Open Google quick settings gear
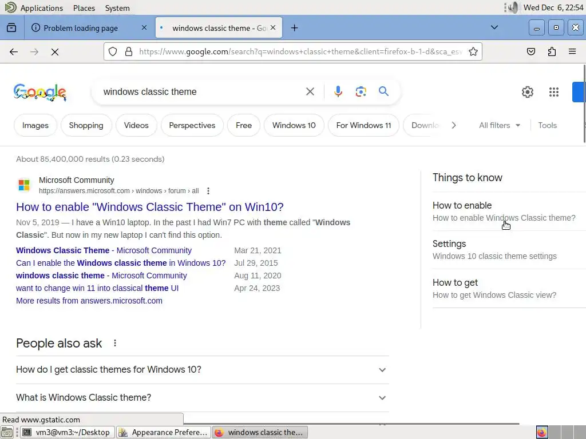This screenshot has width=586, height=439. [527, 92]
